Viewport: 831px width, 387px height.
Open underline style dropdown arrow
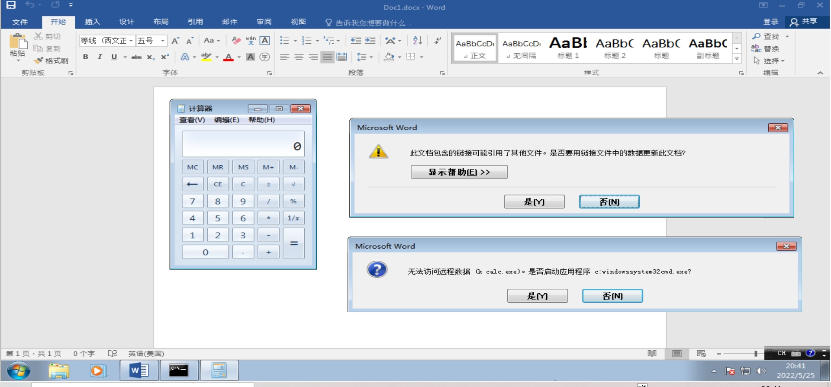[x=125, y=57]
